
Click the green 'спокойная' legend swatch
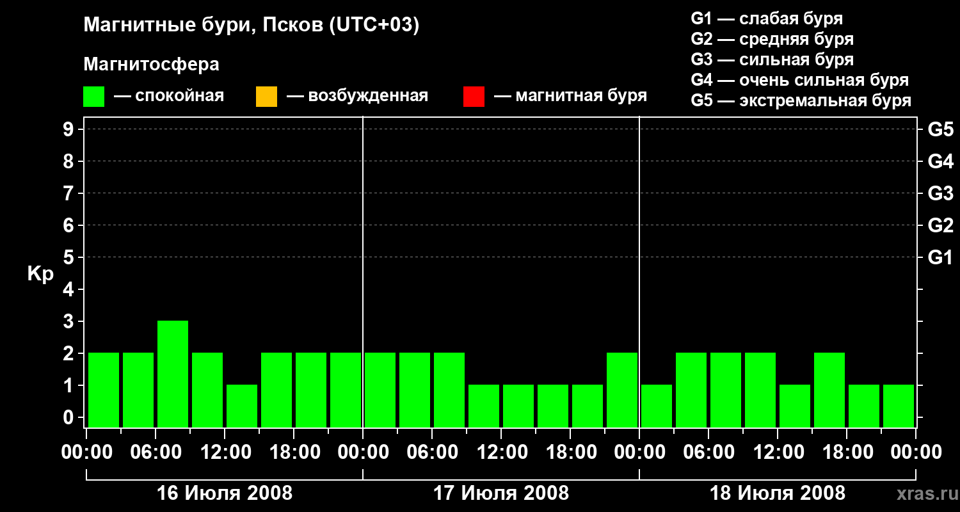pos(94,97)
